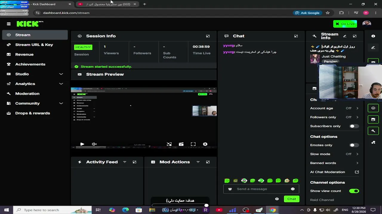This screenshot has height=214, width=382.
Task: Play the stream preview
Action: coord(82,144)
